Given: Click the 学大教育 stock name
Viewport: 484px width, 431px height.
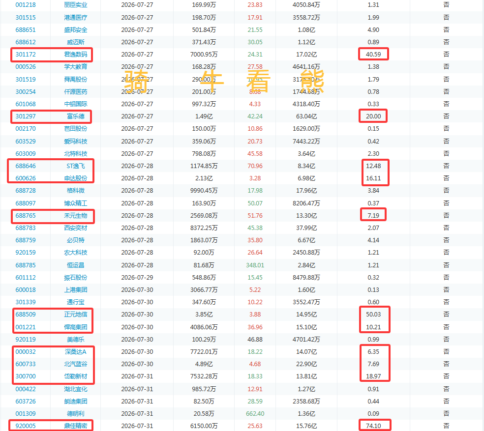Looking at the screenshot, I should (76, 67).
